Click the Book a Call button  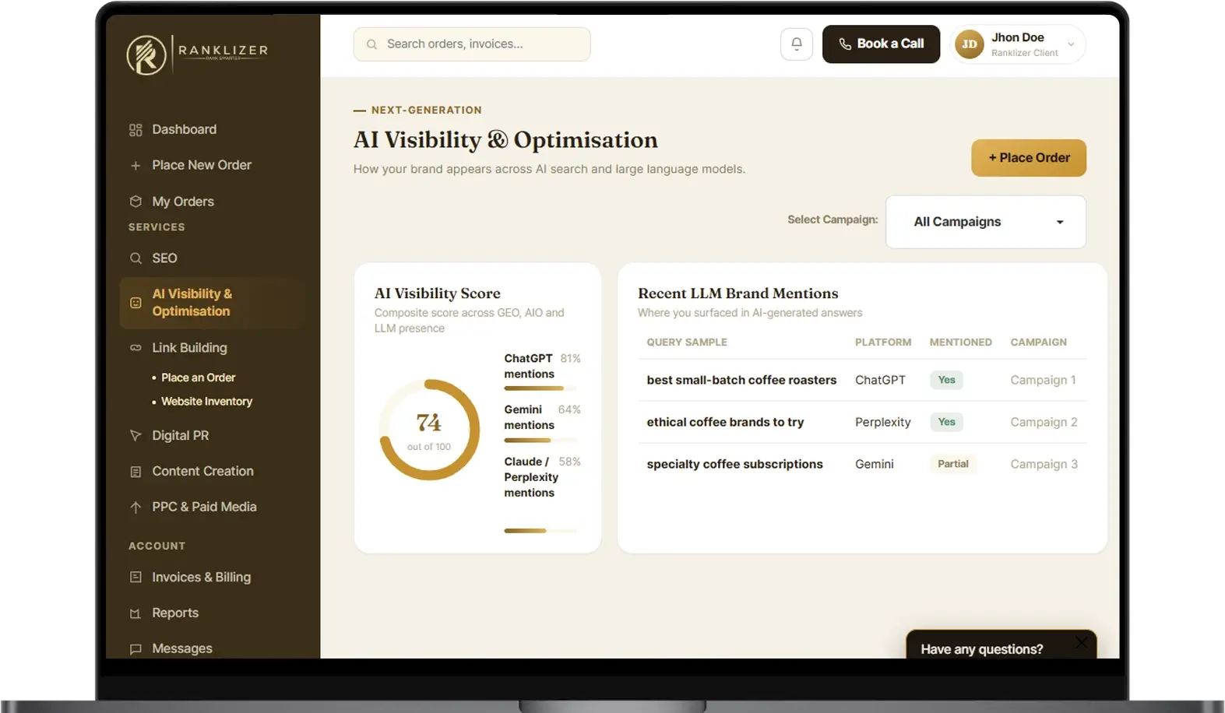pyautogui.click(x=881, y=44)
